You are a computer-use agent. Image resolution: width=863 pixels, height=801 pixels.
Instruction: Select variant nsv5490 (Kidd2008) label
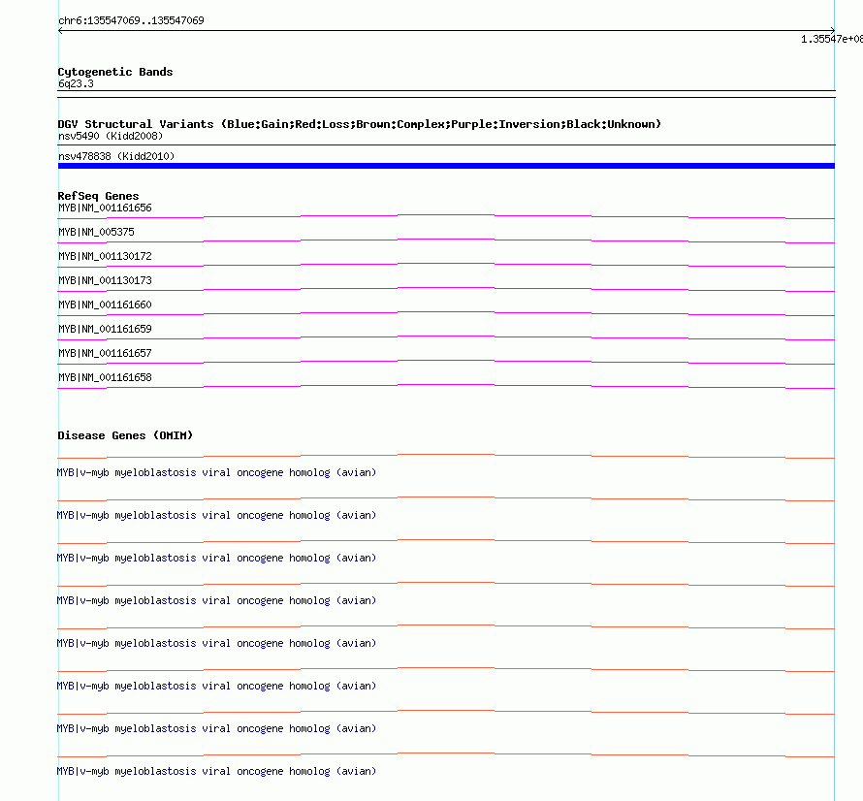click(x=111, y=136)
